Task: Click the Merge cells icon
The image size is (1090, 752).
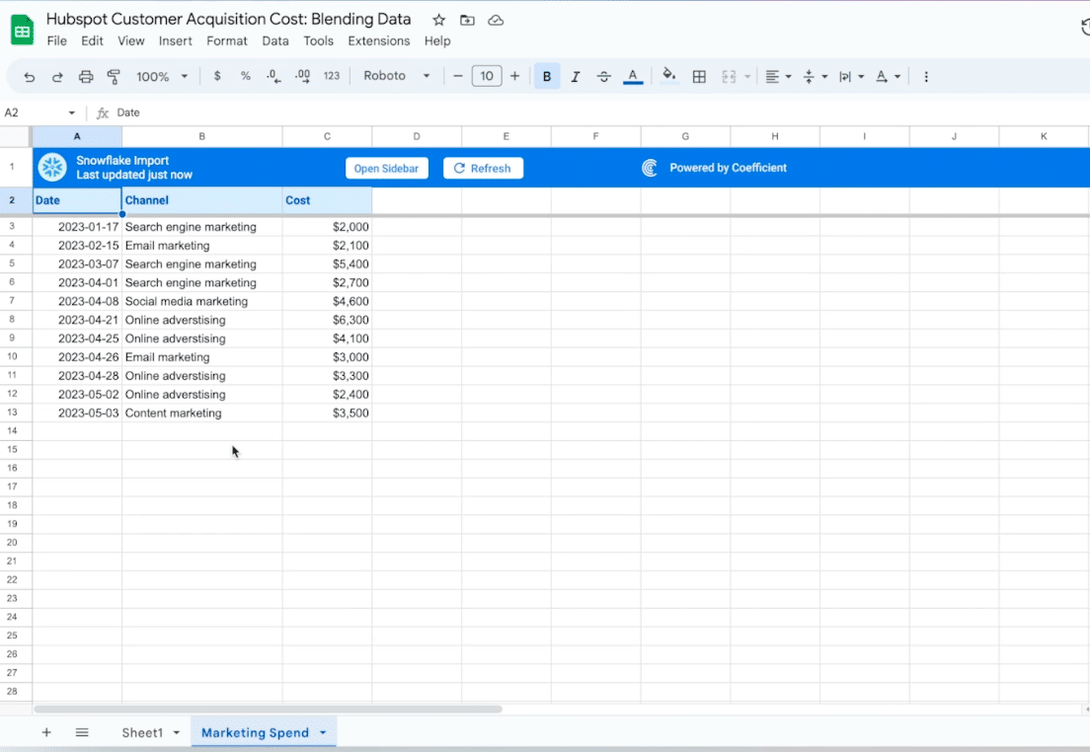Action: [x=729, y=76]
